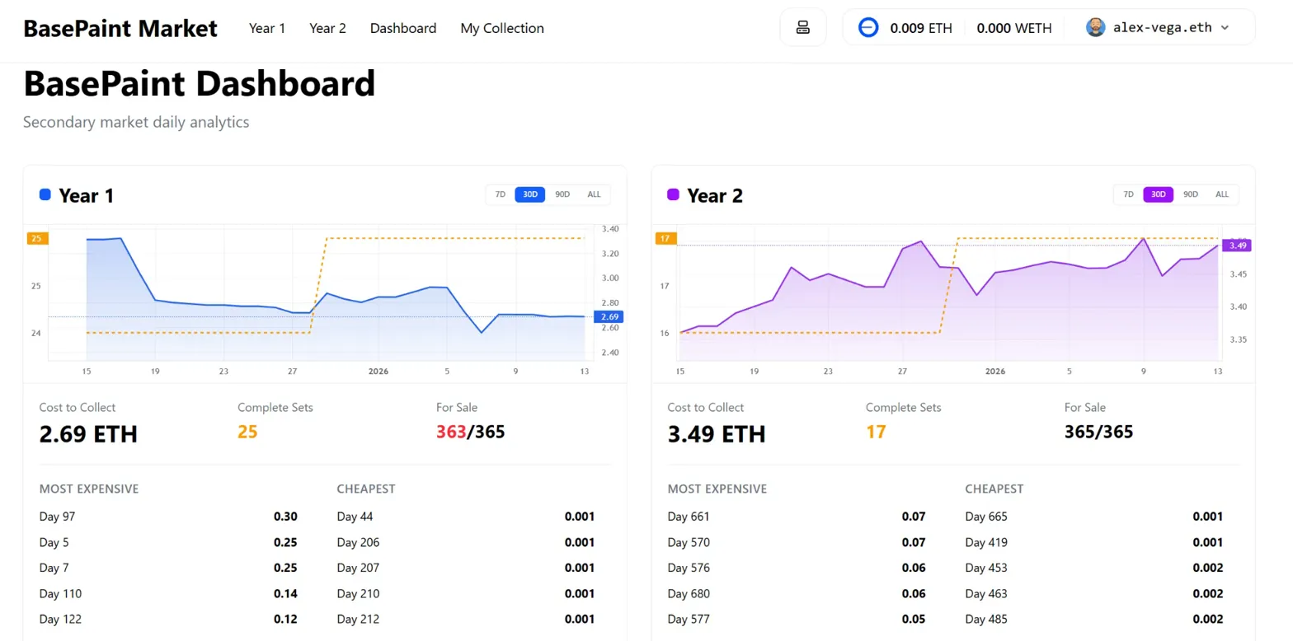1293x641 pixels.
Task: Open Day 212 cheapest row
Action: click(466, 619)
